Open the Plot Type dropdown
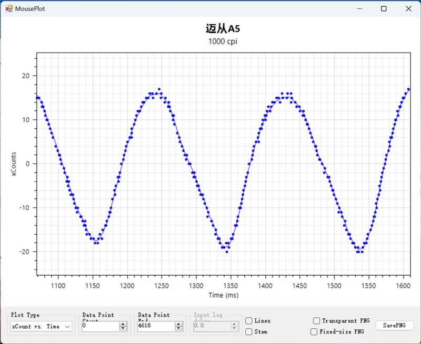 coord(41,326)
